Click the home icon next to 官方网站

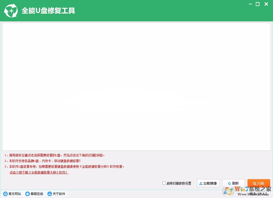(5, 194)
